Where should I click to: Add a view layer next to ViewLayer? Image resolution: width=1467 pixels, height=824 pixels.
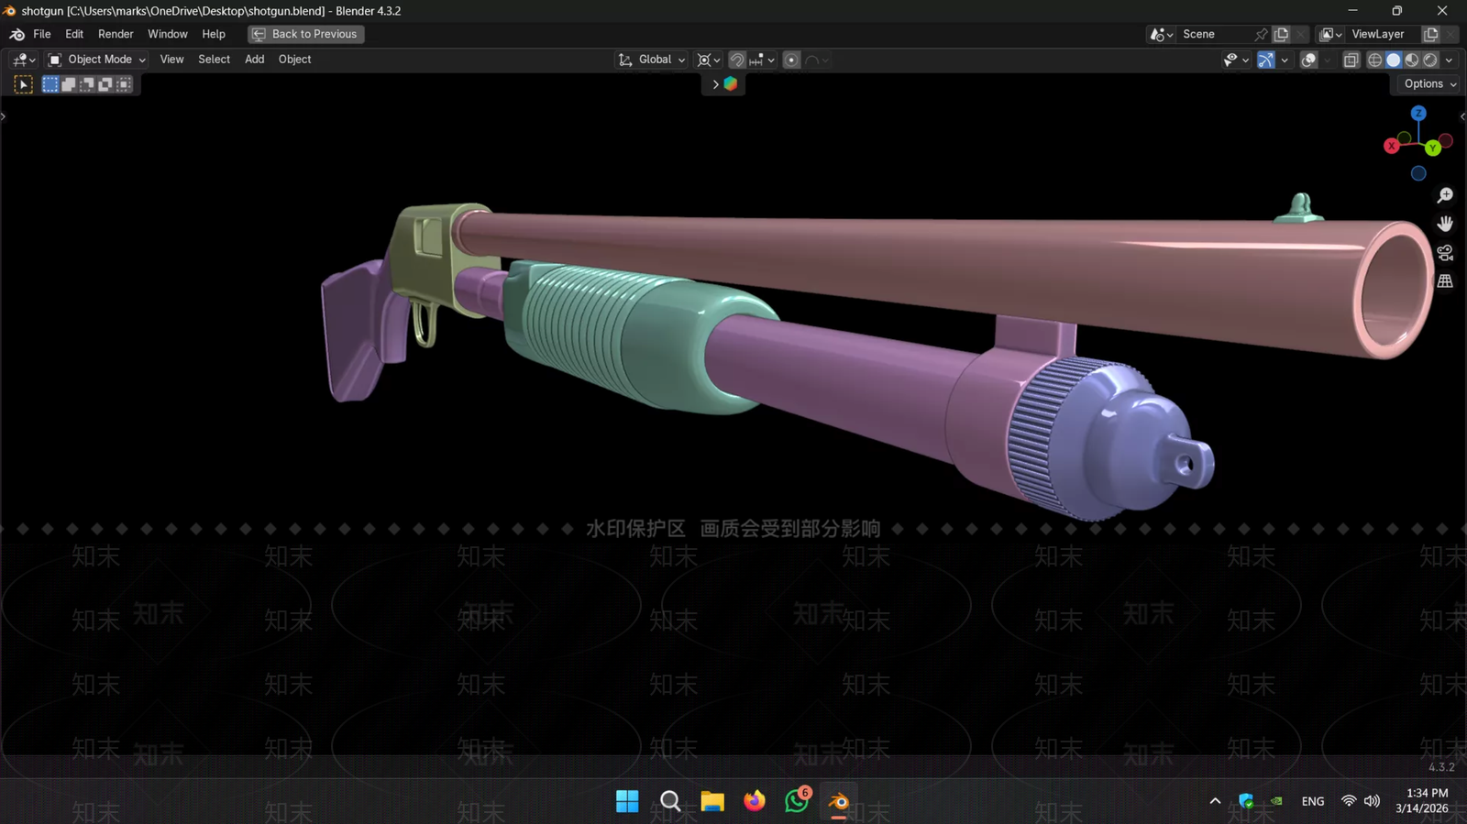[1430, 34]
